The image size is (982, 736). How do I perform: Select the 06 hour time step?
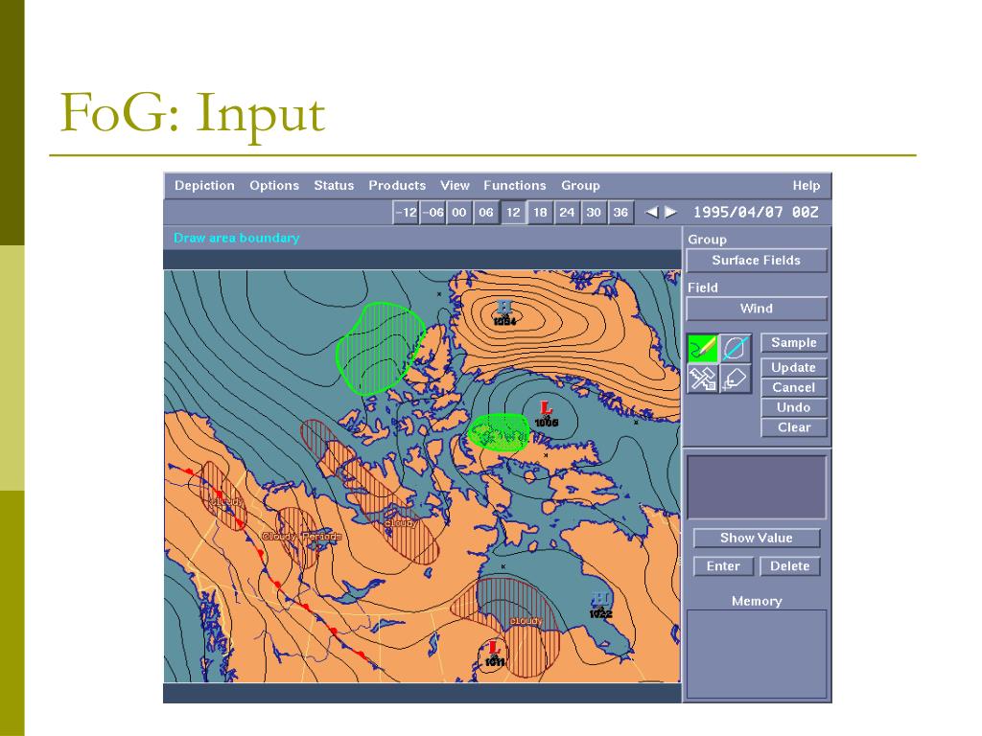point(486,212)
